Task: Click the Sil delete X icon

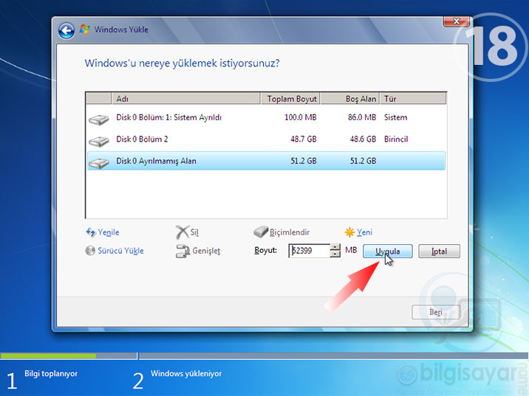Action: 182,232
